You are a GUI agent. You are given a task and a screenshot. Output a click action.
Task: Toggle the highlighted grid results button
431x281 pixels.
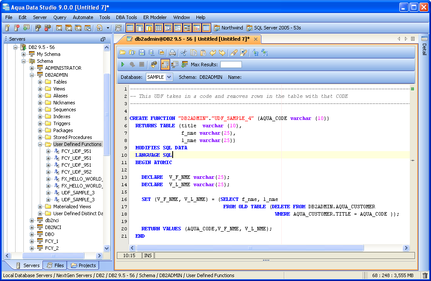[x=165, y=65]
